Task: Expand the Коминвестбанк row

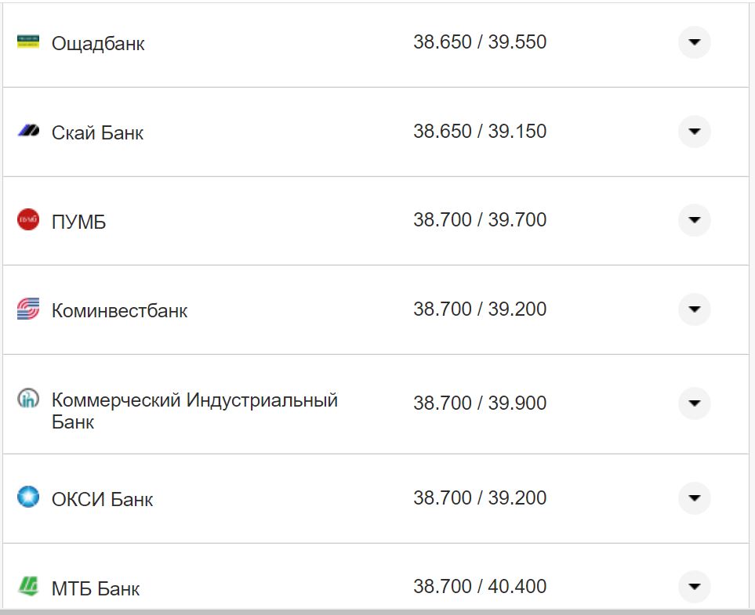Action: pos(693,309)
